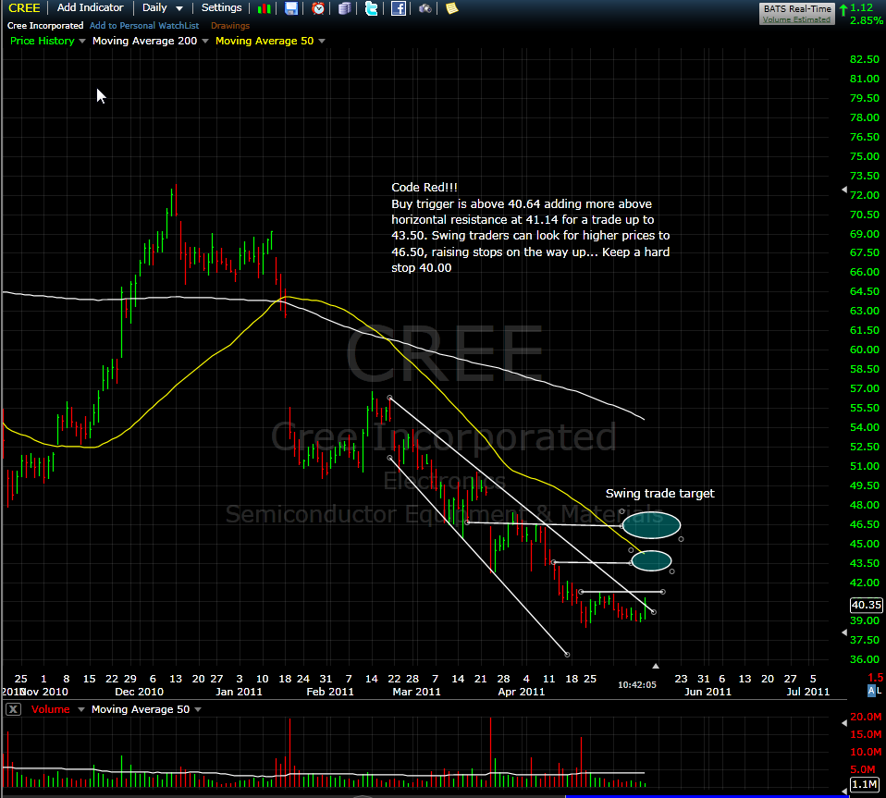Click the yellow Moving Average 50 label
The height and width of the screenshot is (798, 886).
tap(265, 41)
